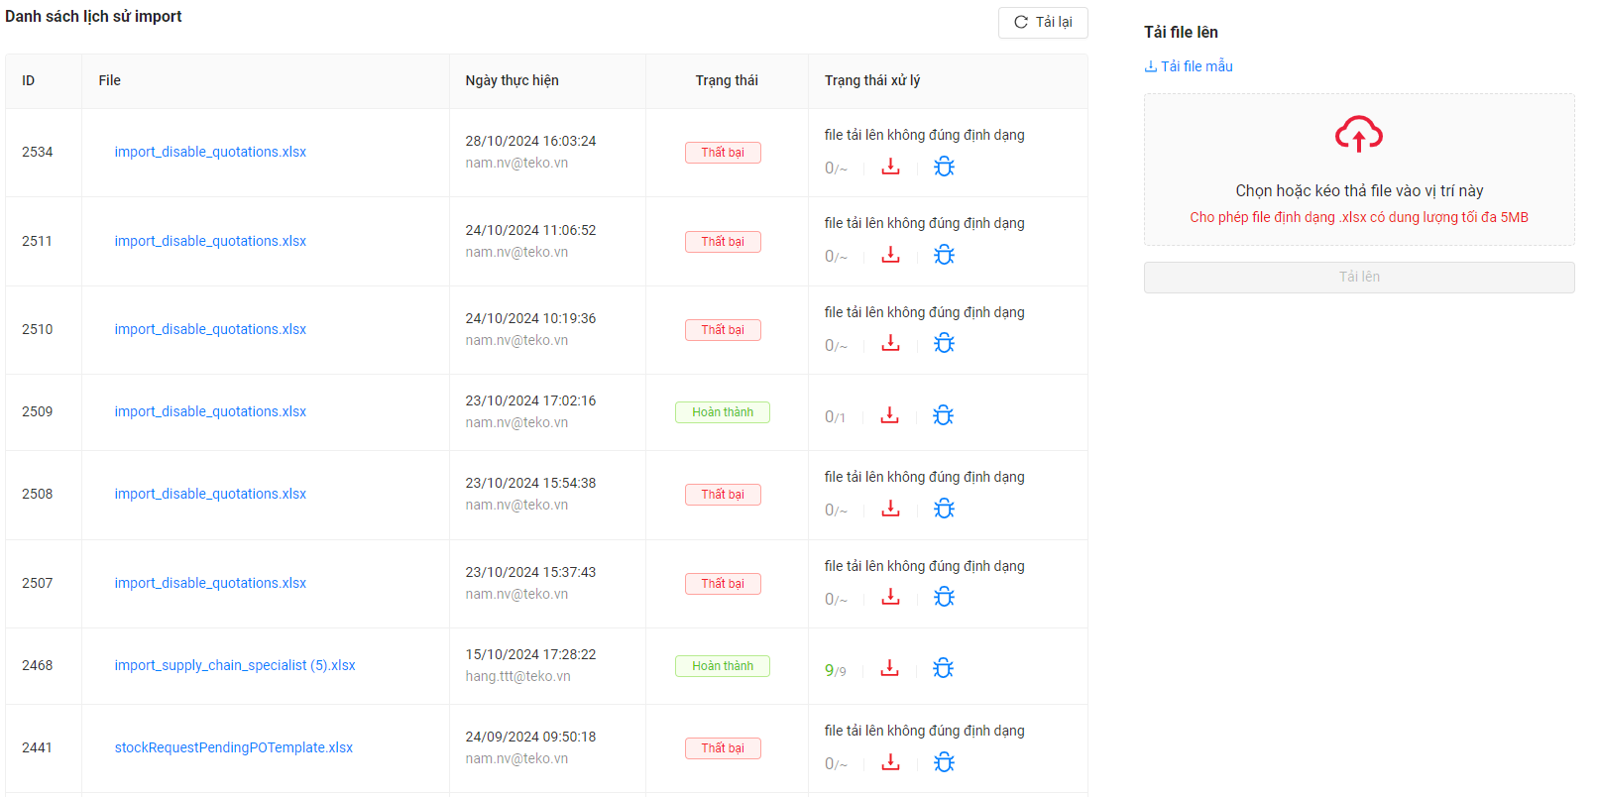Click the date 23/10/2024 17:02:16
Screen dimensions: 1597x797
531,400
